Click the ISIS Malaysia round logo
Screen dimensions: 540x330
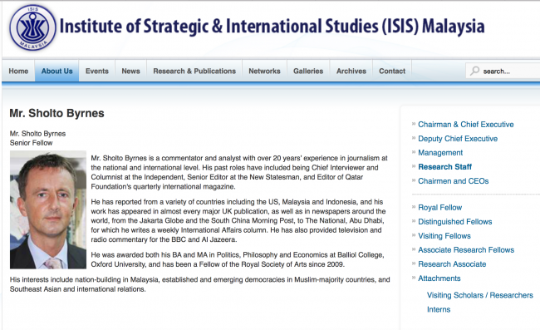32,27
